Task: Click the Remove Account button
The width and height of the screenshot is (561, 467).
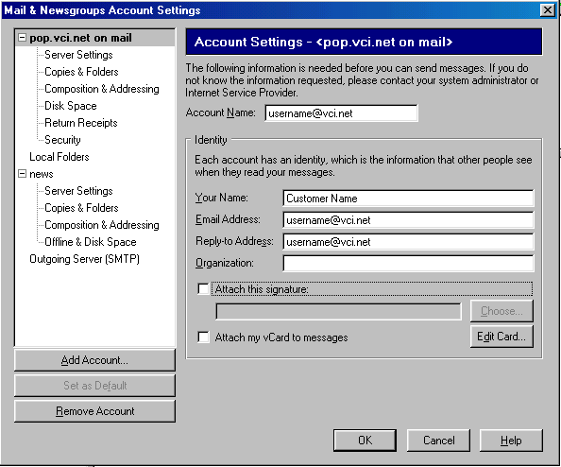Action: [x=94, y=411]
